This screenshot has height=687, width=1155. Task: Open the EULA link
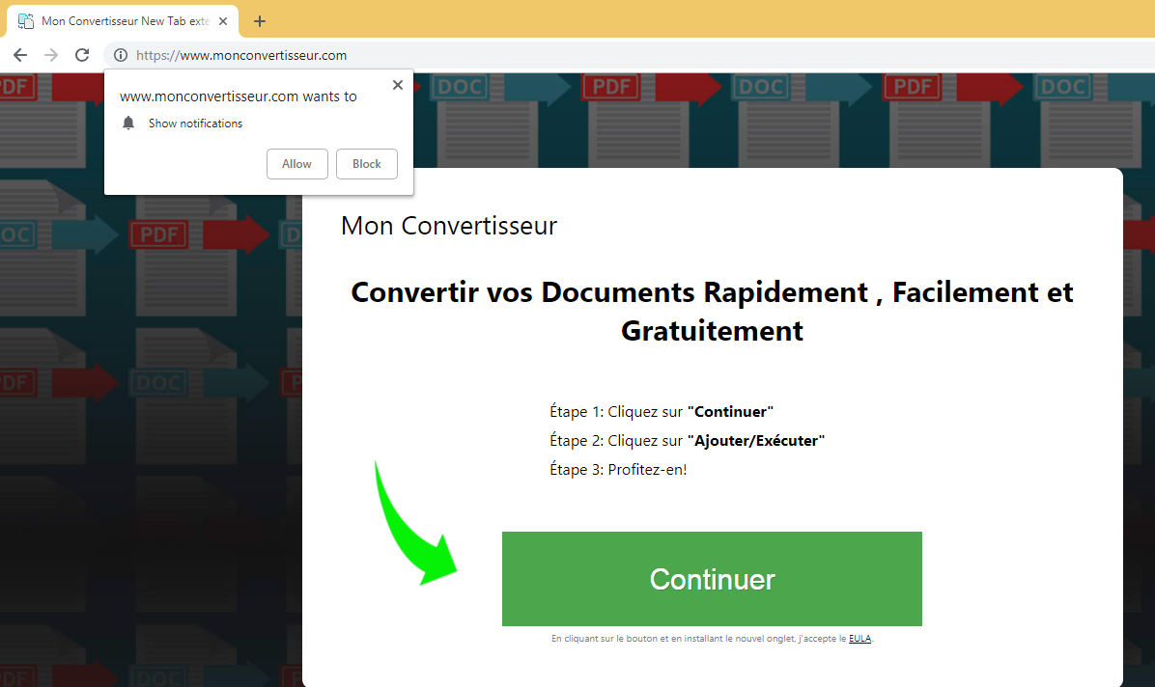859,639
